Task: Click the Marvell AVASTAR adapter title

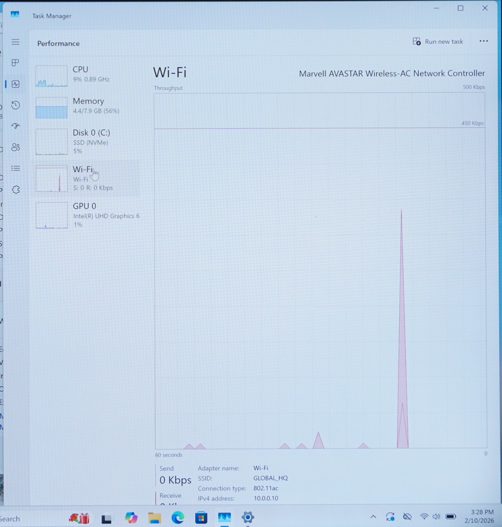Action: 392,73
